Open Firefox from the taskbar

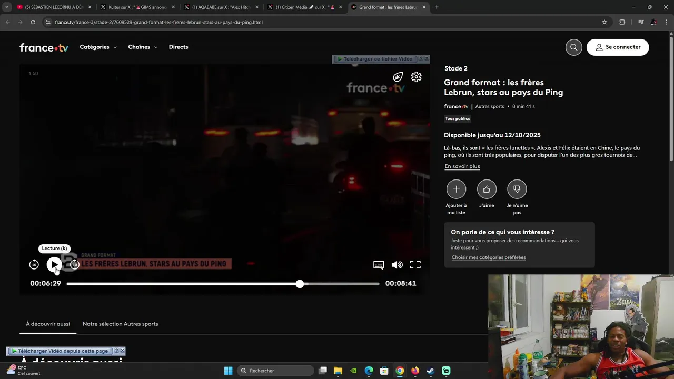(415, 371)
